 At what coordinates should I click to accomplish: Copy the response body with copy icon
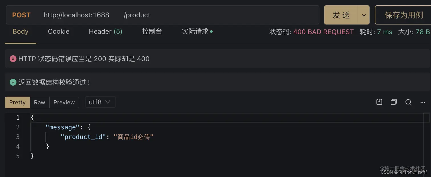[x=394, y=102]
